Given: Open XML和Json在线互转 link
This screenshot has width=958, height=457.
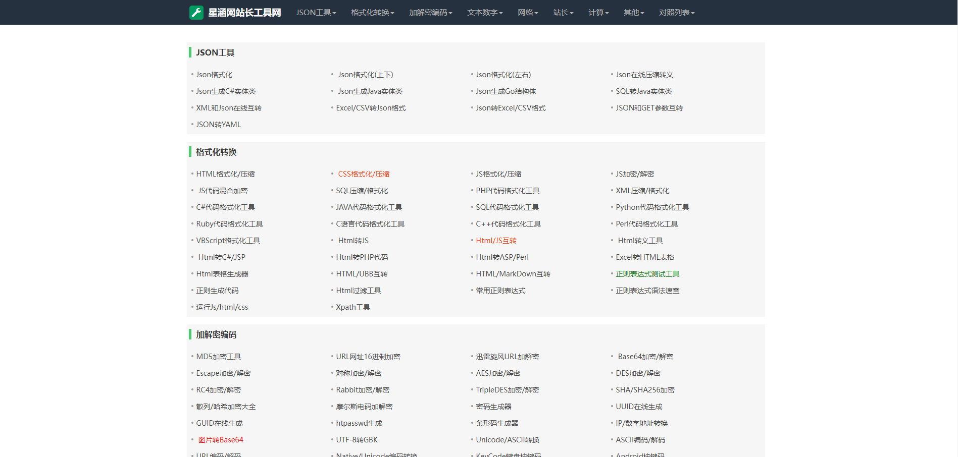Looking at the screenshot, I should click(x=229, y=108).
